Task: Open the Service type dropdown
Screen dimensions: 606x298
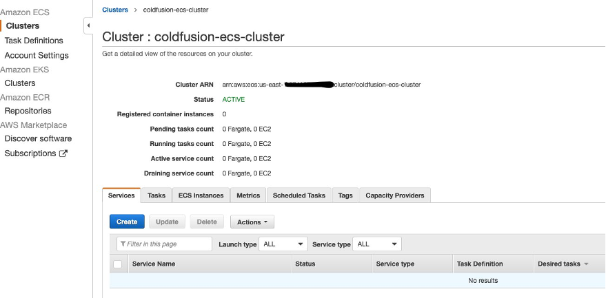Action: tap(376, 244)
